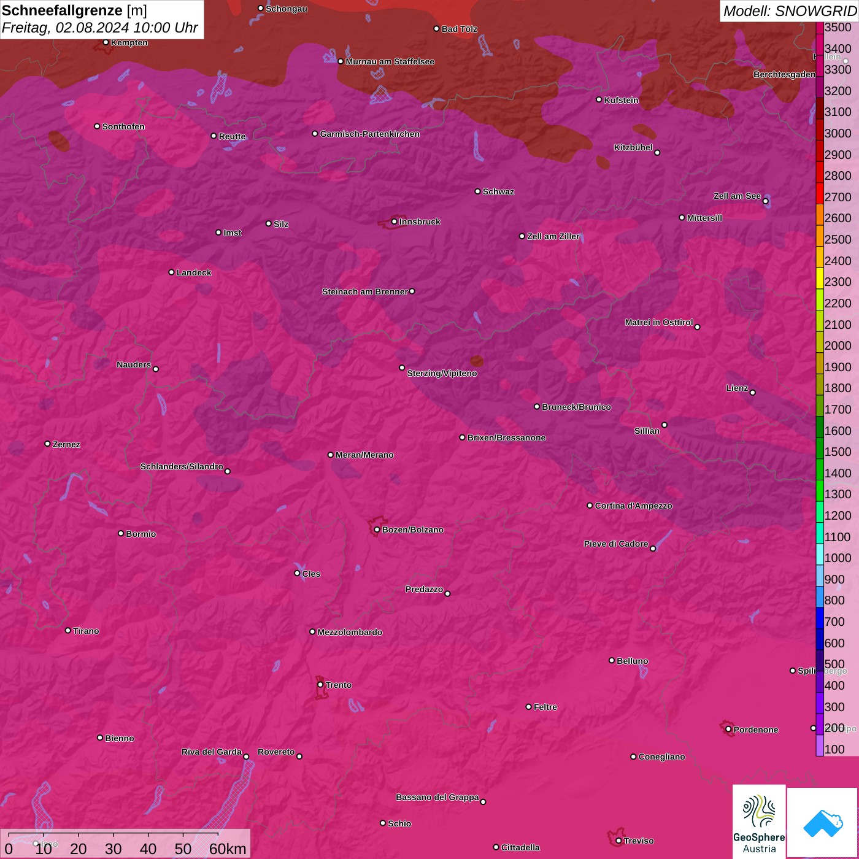Click the Bormio location dot
Viewport: 859px width, 859px height.
(x=121, y=533)
